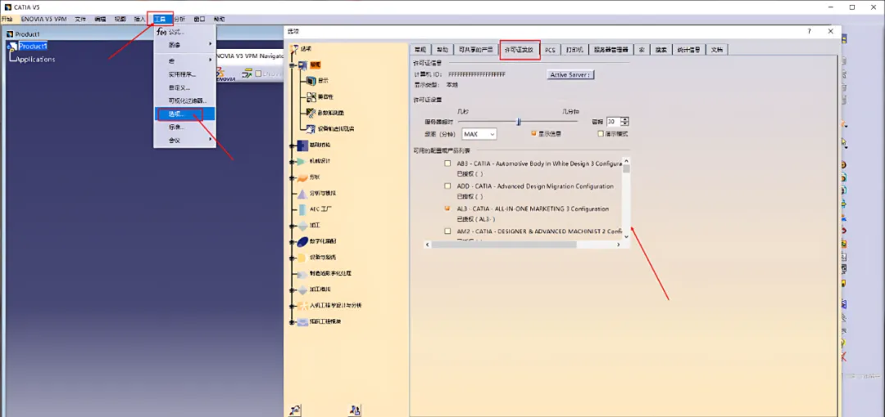
Task: Switch to the 文档 document tab
Action: (717, 50)
